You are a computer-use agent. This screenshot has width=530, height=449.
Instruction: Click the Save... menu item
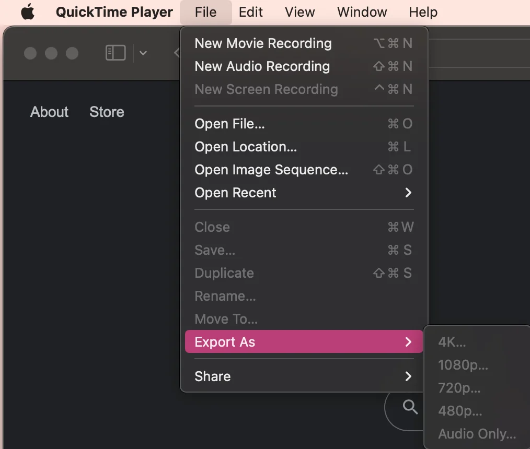(x=304, y=250)
